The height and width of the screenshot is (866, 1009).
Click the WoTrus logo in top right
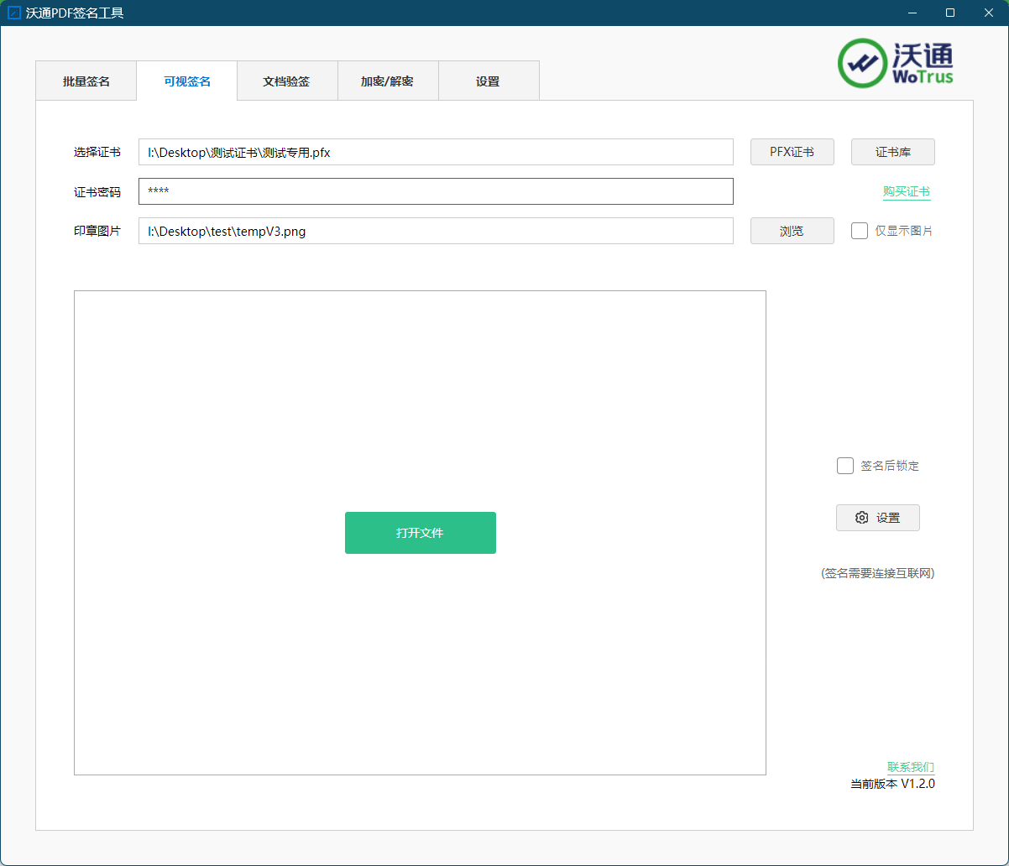896,64
